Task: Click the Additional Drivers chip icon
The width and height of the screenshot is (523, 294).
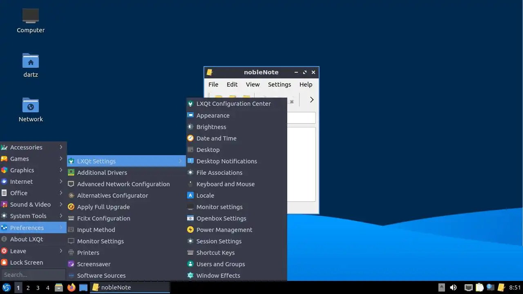Action: tap(71, 173)
